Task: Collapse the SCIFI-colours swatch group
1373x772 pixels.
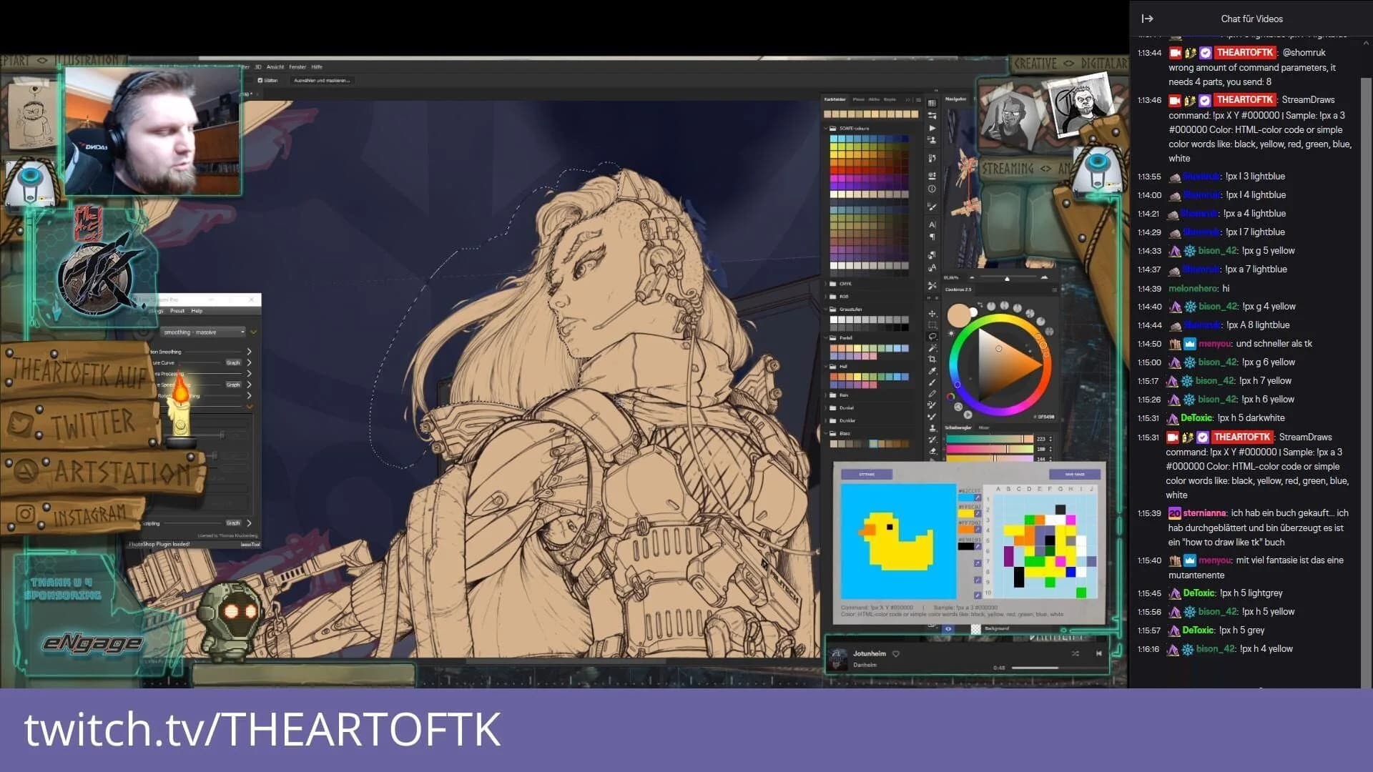Action: [x=827, y=128]
